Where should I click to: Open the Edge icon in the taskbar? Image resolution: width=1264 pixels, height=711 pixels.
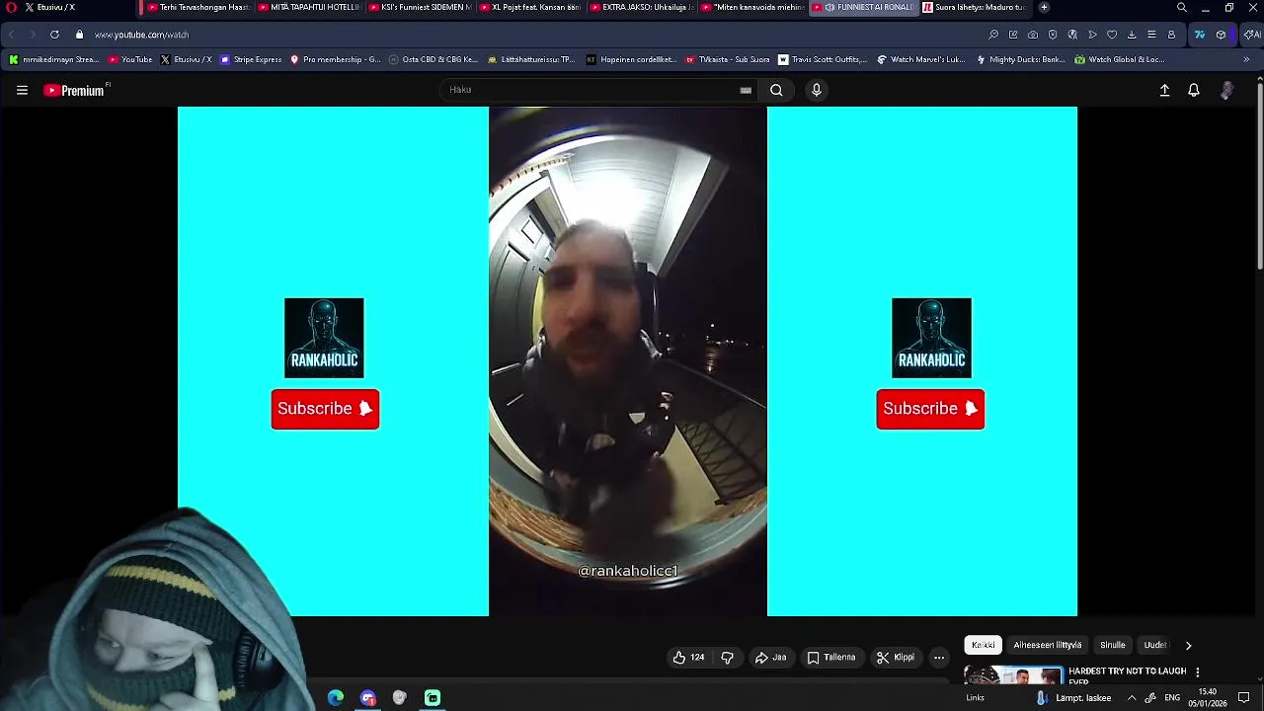[336, 698]
